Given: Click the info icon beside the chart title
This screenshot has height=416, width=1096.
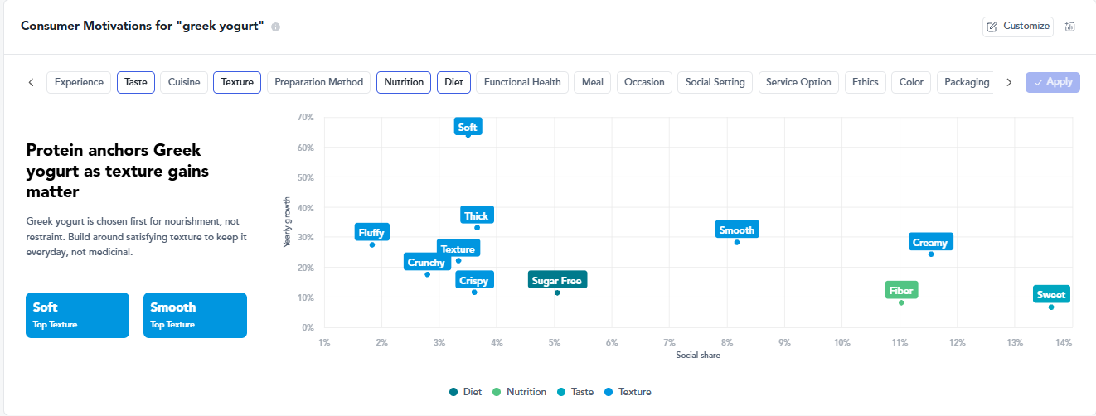Looking at the screenshot, I should (x=276, y=27).
